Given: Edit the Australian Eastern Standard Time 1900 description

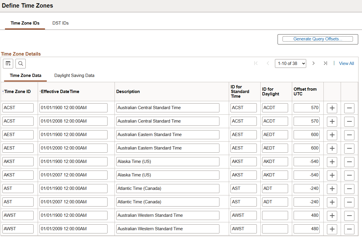Looking at the screenshot, I should point(168,135).
